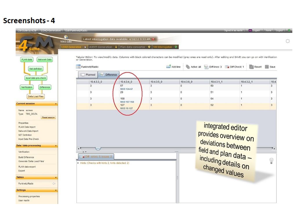Image resolution: width=299 pixels, height=224 pixels.
Task: Click PLAN data export link
Action: click(27, 167)
